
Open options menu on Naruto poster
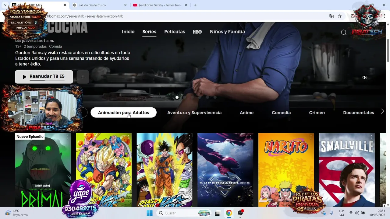[311, 137]
